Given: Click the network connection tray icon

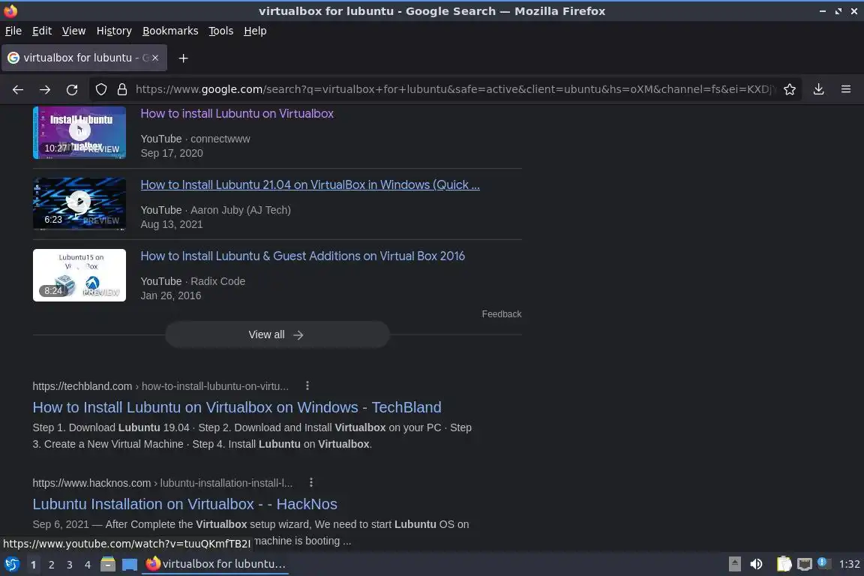Looking at the screenshot, I should (x=805, y=564).
